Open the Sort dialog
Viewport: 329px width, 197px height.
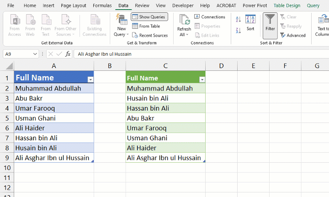tap(250, 23)
